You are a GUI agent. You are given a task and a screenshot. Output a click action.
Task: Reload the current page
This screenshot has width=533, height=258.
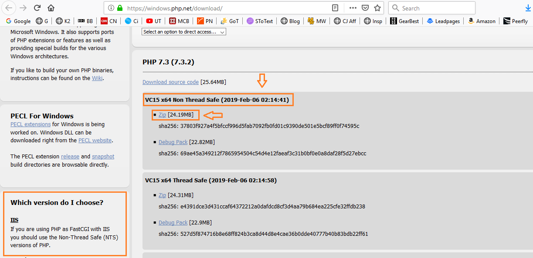pyautogui.click(x=37, y=8)
